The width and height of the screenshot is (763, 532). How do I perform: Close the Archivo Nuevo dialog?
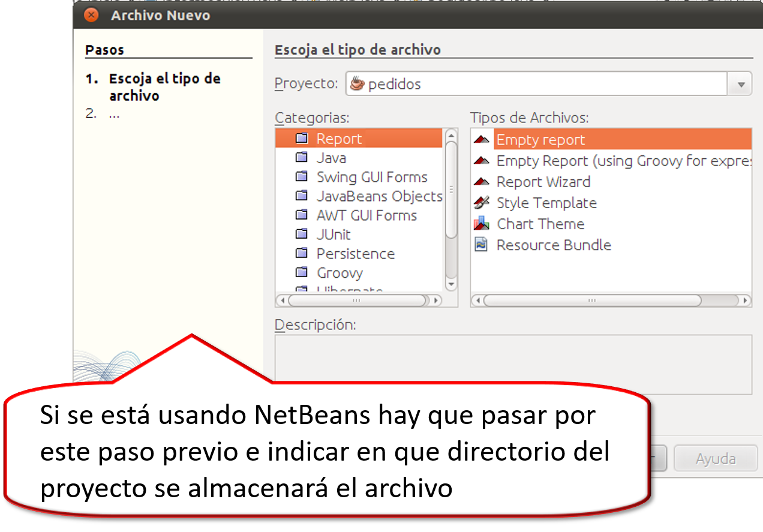click(91, 15)
